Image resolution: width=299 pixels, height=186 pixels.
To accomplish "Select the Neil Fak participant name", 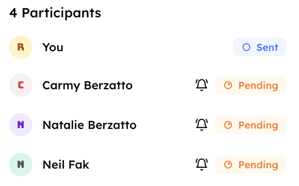I will tap(66, 165).
